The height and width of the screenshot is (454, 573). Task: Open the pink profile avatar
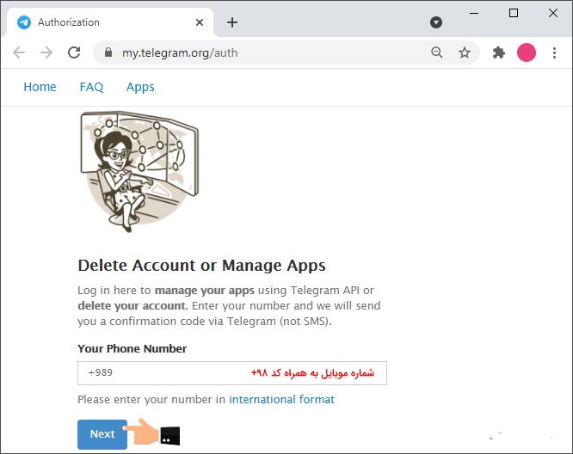point(527,52)
